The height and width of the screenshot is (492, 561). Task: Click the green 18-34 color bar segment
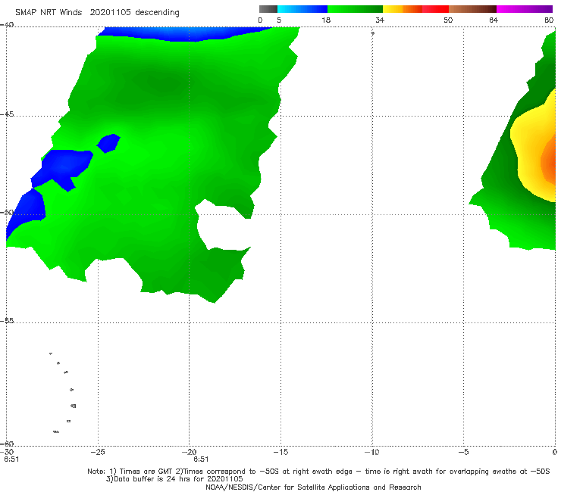[x=355, y=9]
